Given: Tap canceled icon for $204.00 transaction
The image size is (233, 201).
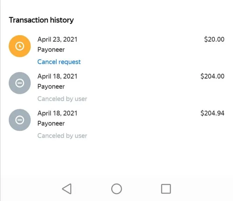Looking at the screenshot, I should click(x=20, y=83).
